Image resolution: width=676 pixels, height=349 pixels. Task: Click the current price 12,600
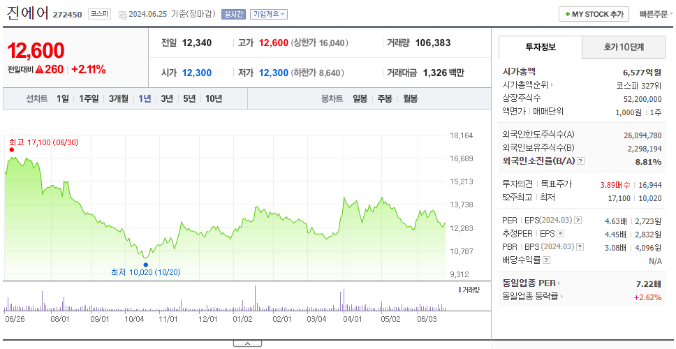point(36,51)
